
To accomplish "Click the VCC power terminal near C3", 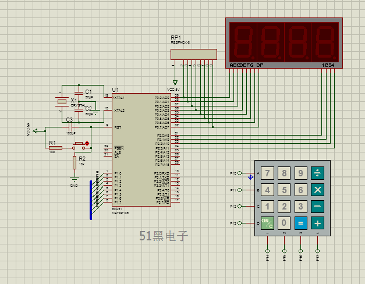I will [35, 131].
